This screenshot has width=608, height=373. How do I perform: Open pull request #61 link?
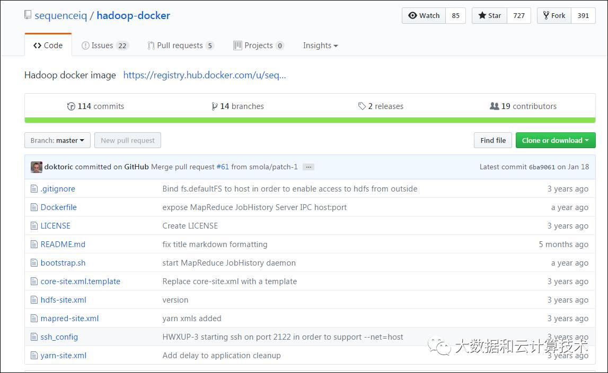click(x=223, y=167)
